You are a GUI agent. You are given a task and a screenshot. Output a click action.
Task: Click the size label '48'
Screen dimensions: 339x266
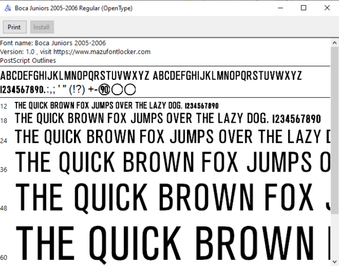click(4, 208)
